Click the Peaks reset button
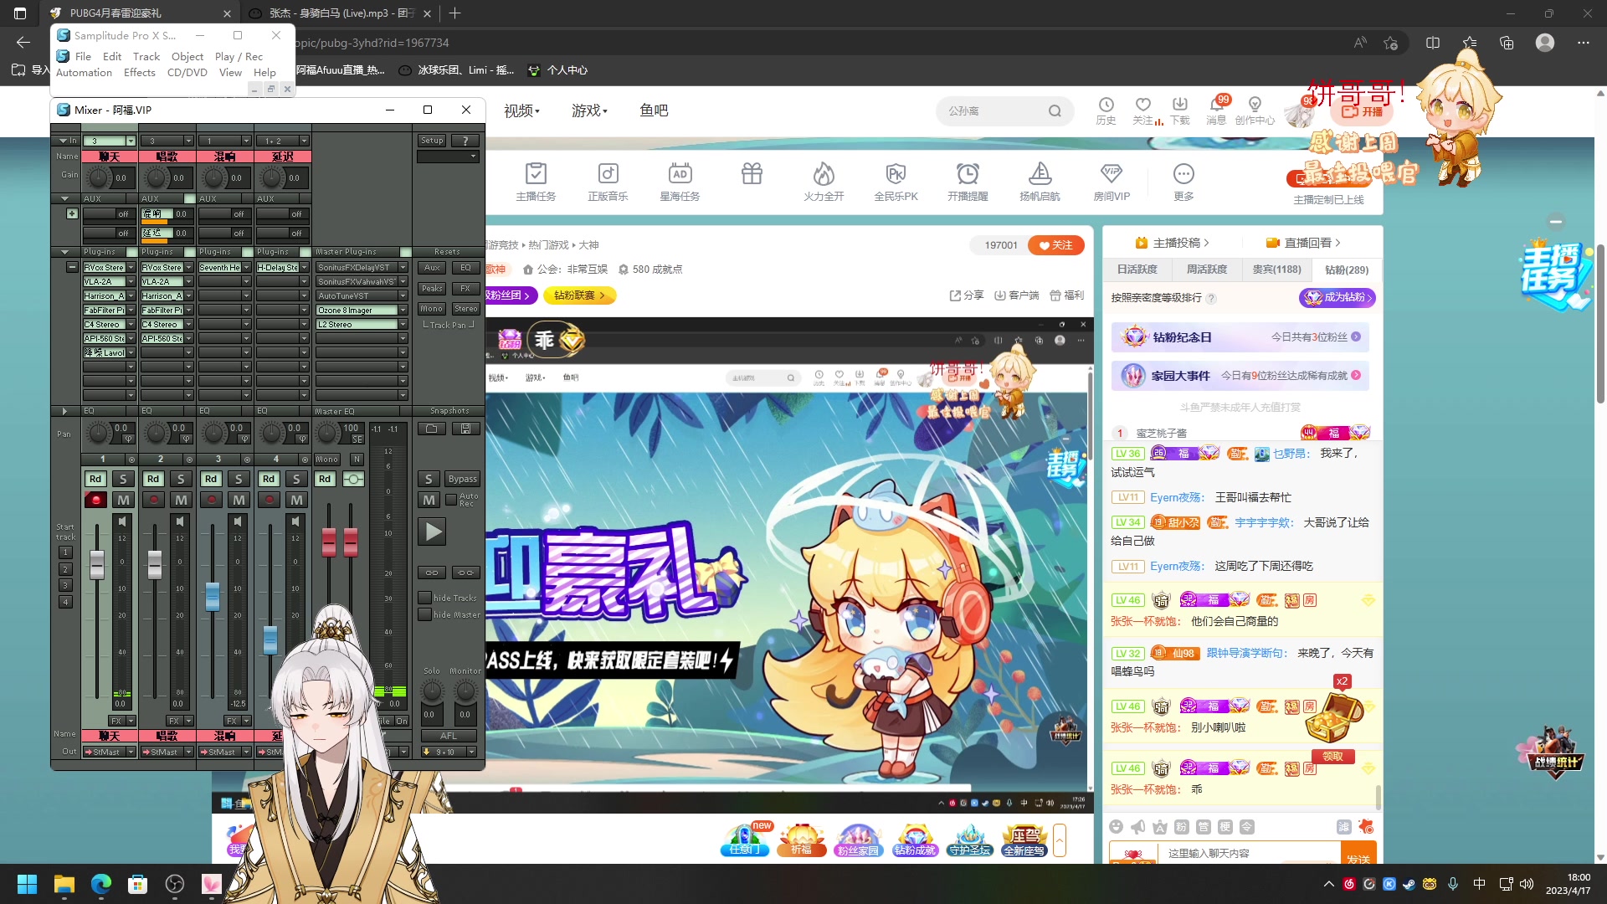The image size is (1607, 904). [x=432, y=288]
